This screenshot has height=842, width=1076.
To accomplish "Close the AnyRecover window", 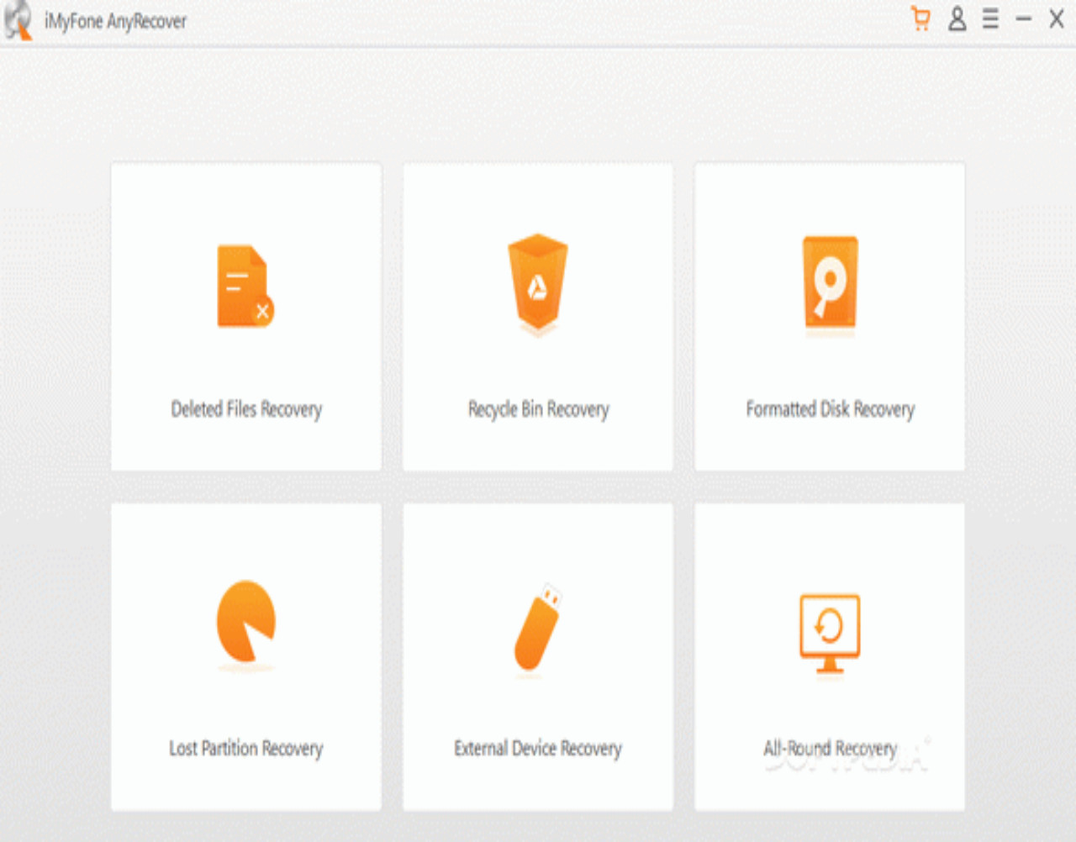I will (1057, 18).
